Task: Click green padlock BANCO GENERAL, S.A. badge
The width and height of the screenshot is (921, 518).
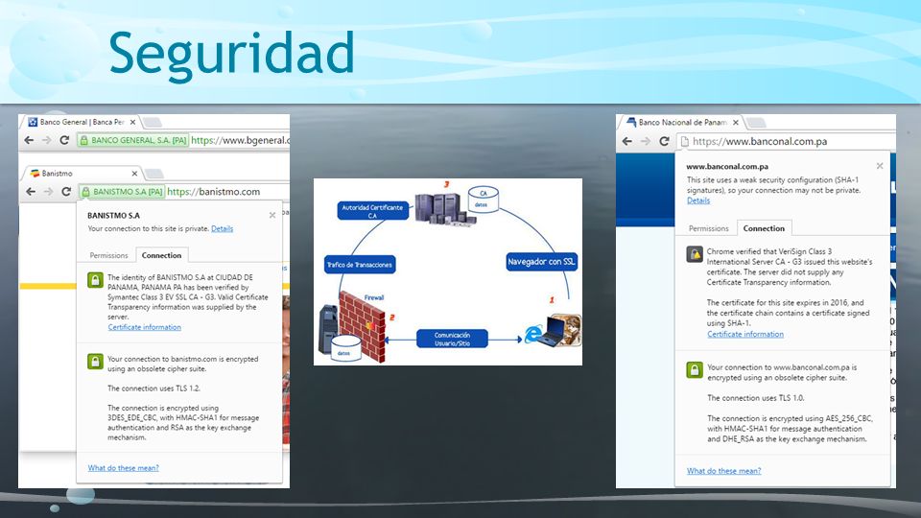Action: point(132,140)
